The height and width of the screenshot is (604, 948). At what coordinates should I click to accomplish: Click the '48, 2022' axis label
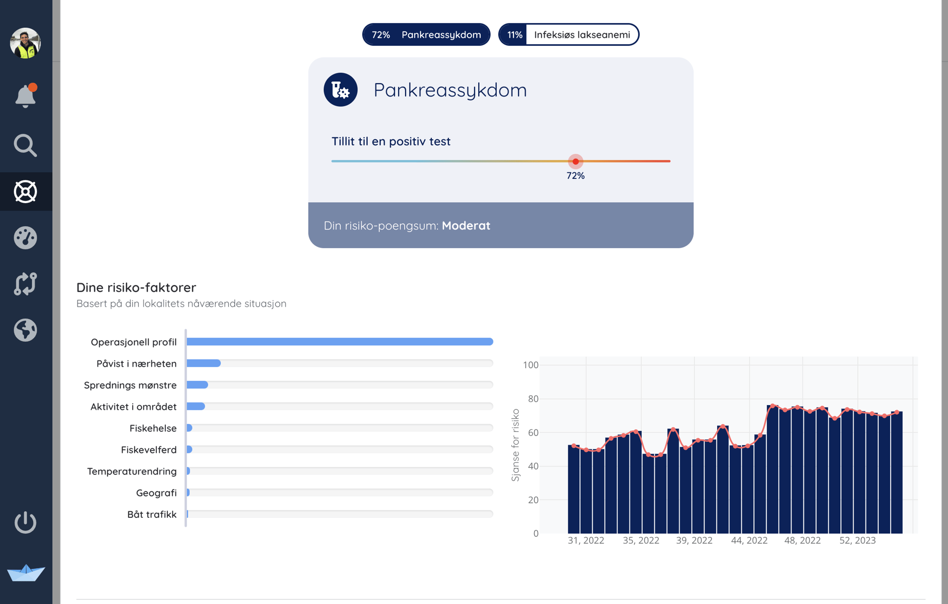point(802,541)
